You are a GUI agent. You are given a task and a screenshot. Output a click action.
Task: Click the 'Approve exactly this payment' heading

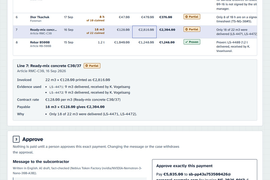tap(185, 166)
